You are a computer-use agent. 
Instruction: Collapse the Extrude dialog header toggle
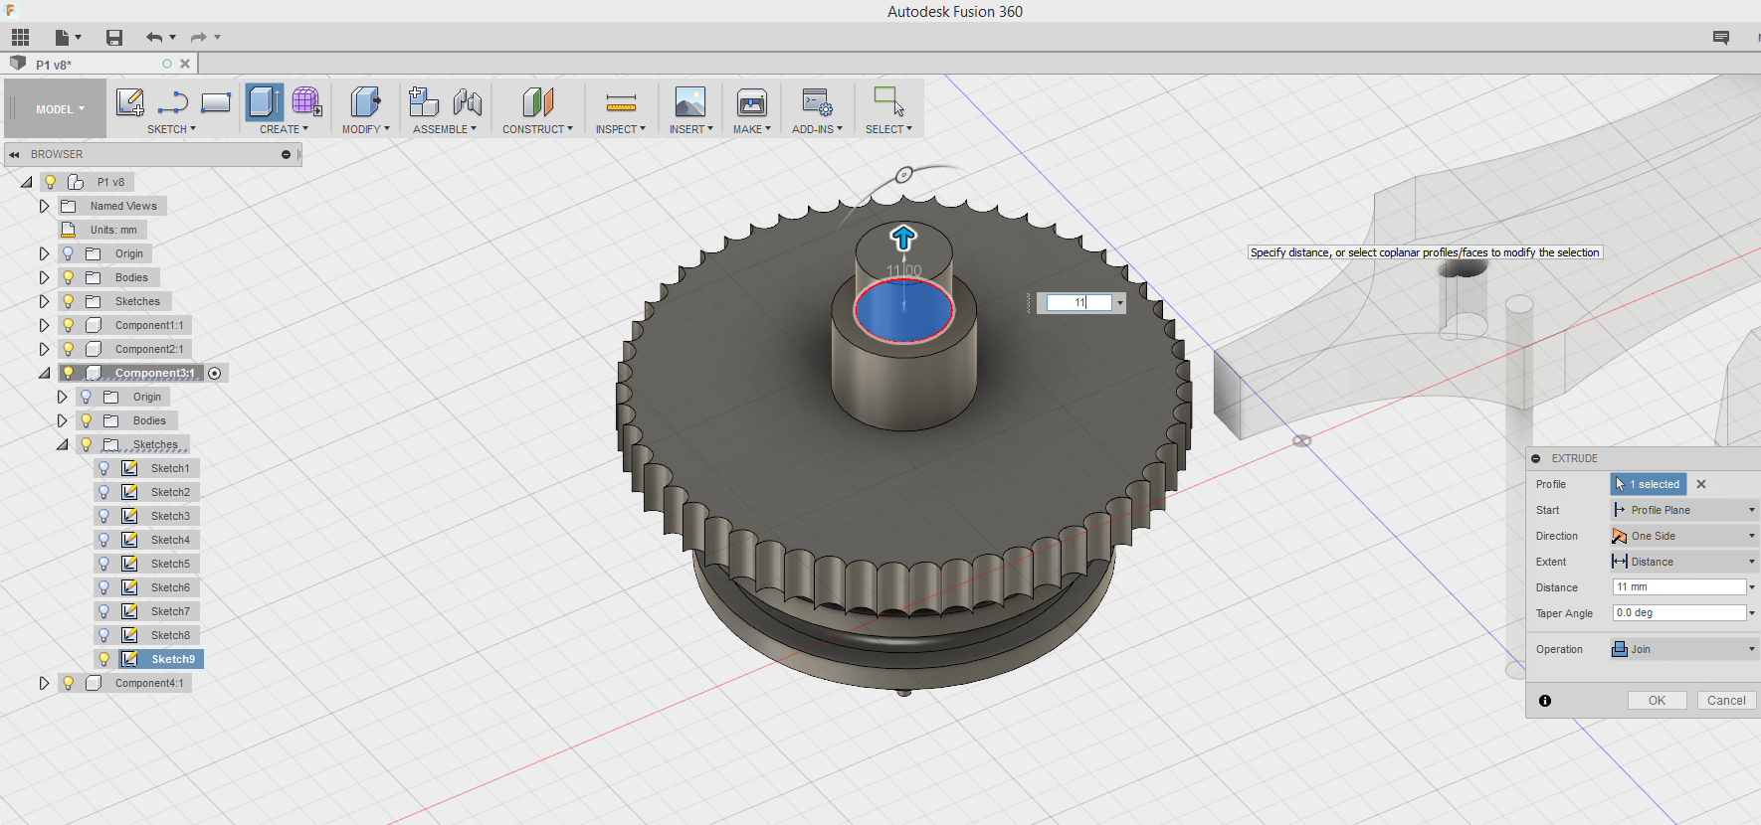(1536, 458)
